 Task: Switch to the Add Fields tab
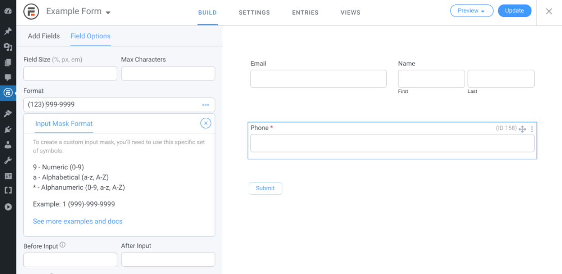tap(44, 36)
